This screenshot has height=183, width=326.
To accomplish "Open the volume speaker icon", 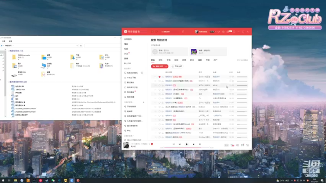I will click(x=238, y=145).
